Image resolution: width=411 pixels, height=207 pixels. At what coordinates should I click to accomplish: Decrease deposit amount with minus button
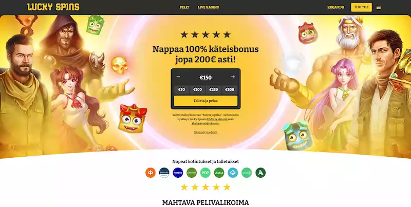(178, 77)
